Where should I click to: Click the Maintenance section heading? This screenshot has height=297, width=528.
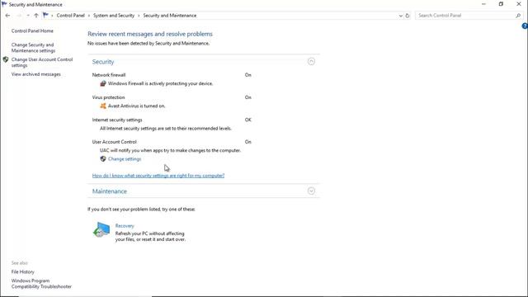coord(110,191)
